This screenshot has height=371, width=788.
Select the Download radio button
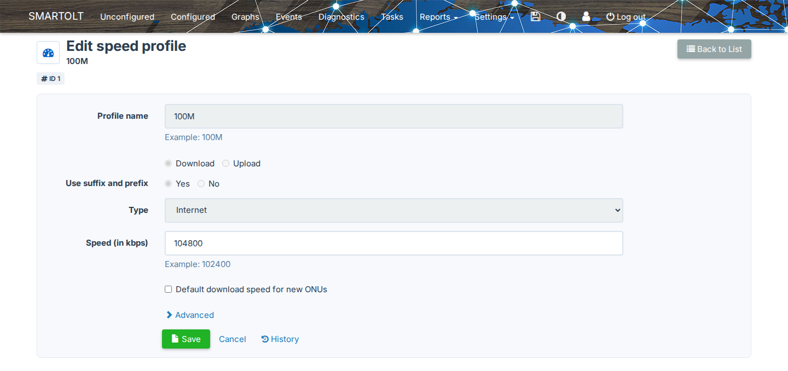tap(169, 164)
